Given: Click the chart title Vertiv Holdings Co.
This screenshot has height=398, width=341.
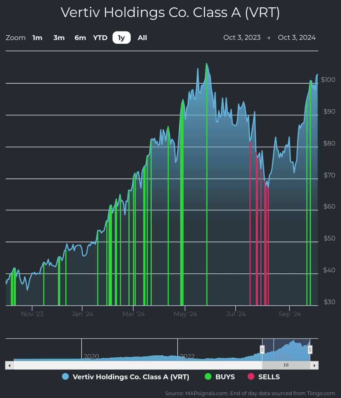Looking at the screenshot, I should click(170, 12).
